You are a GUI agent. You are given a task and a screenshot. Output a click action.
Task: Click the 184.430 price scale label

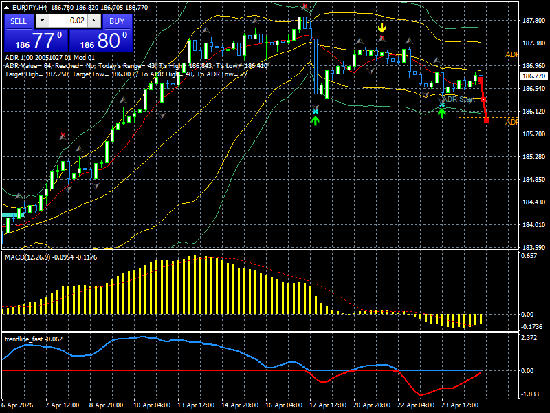(x=534, y=202)
